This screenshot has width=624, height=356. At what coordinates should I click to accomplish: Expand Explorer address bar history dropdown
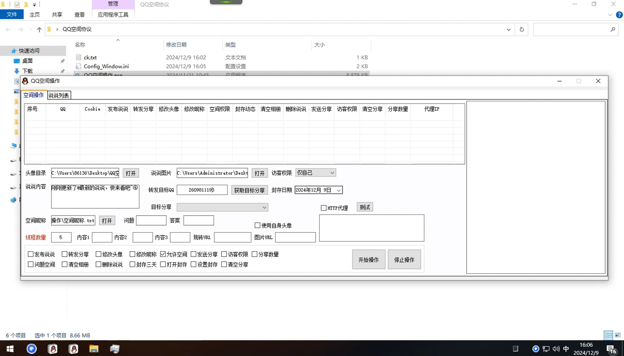coord(509,29)
